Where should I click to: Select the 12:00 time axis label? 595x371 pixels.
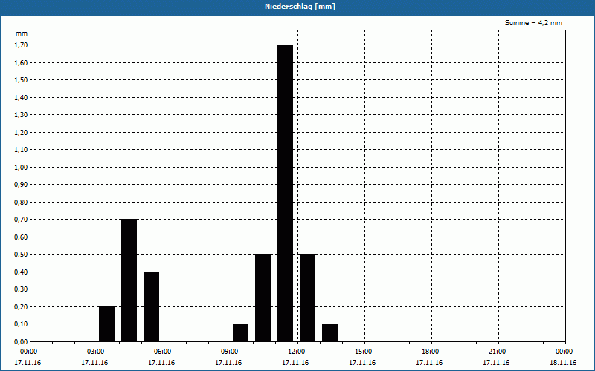[296, 352]
